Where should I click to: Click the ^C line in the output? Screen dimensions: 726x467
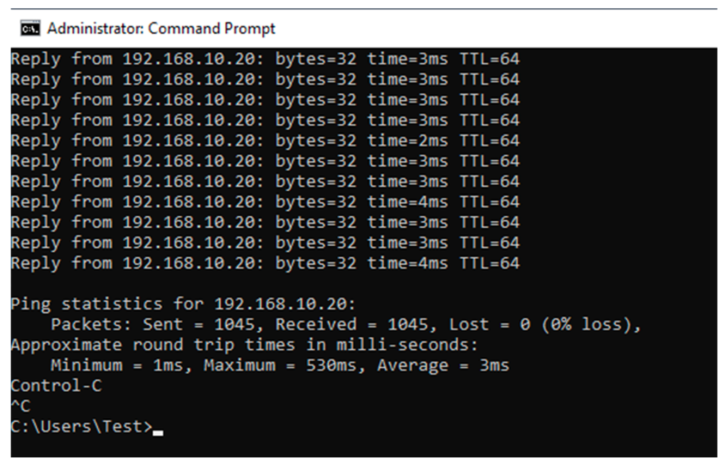point(21,406)
